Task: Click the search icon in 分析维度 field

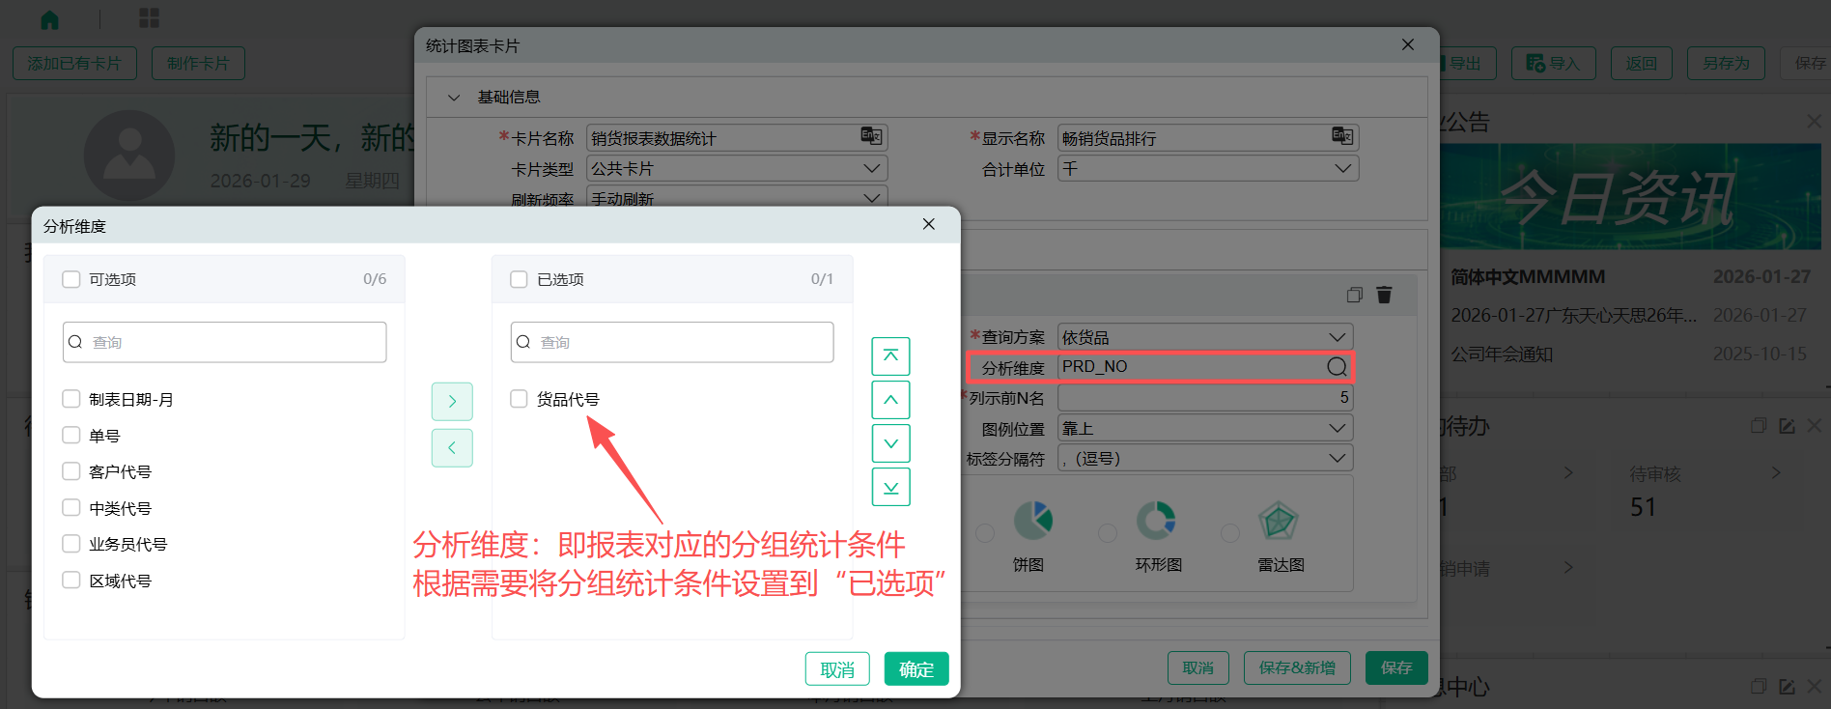Action: [x=1337, y=367]
